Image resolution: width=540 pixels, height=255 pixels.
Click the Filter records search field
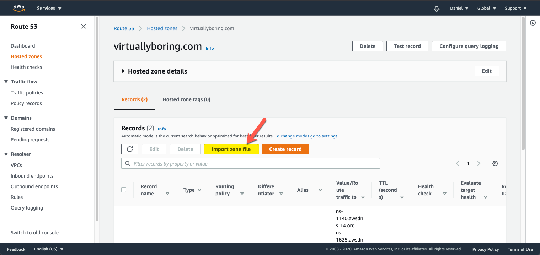tap(251, 163)
